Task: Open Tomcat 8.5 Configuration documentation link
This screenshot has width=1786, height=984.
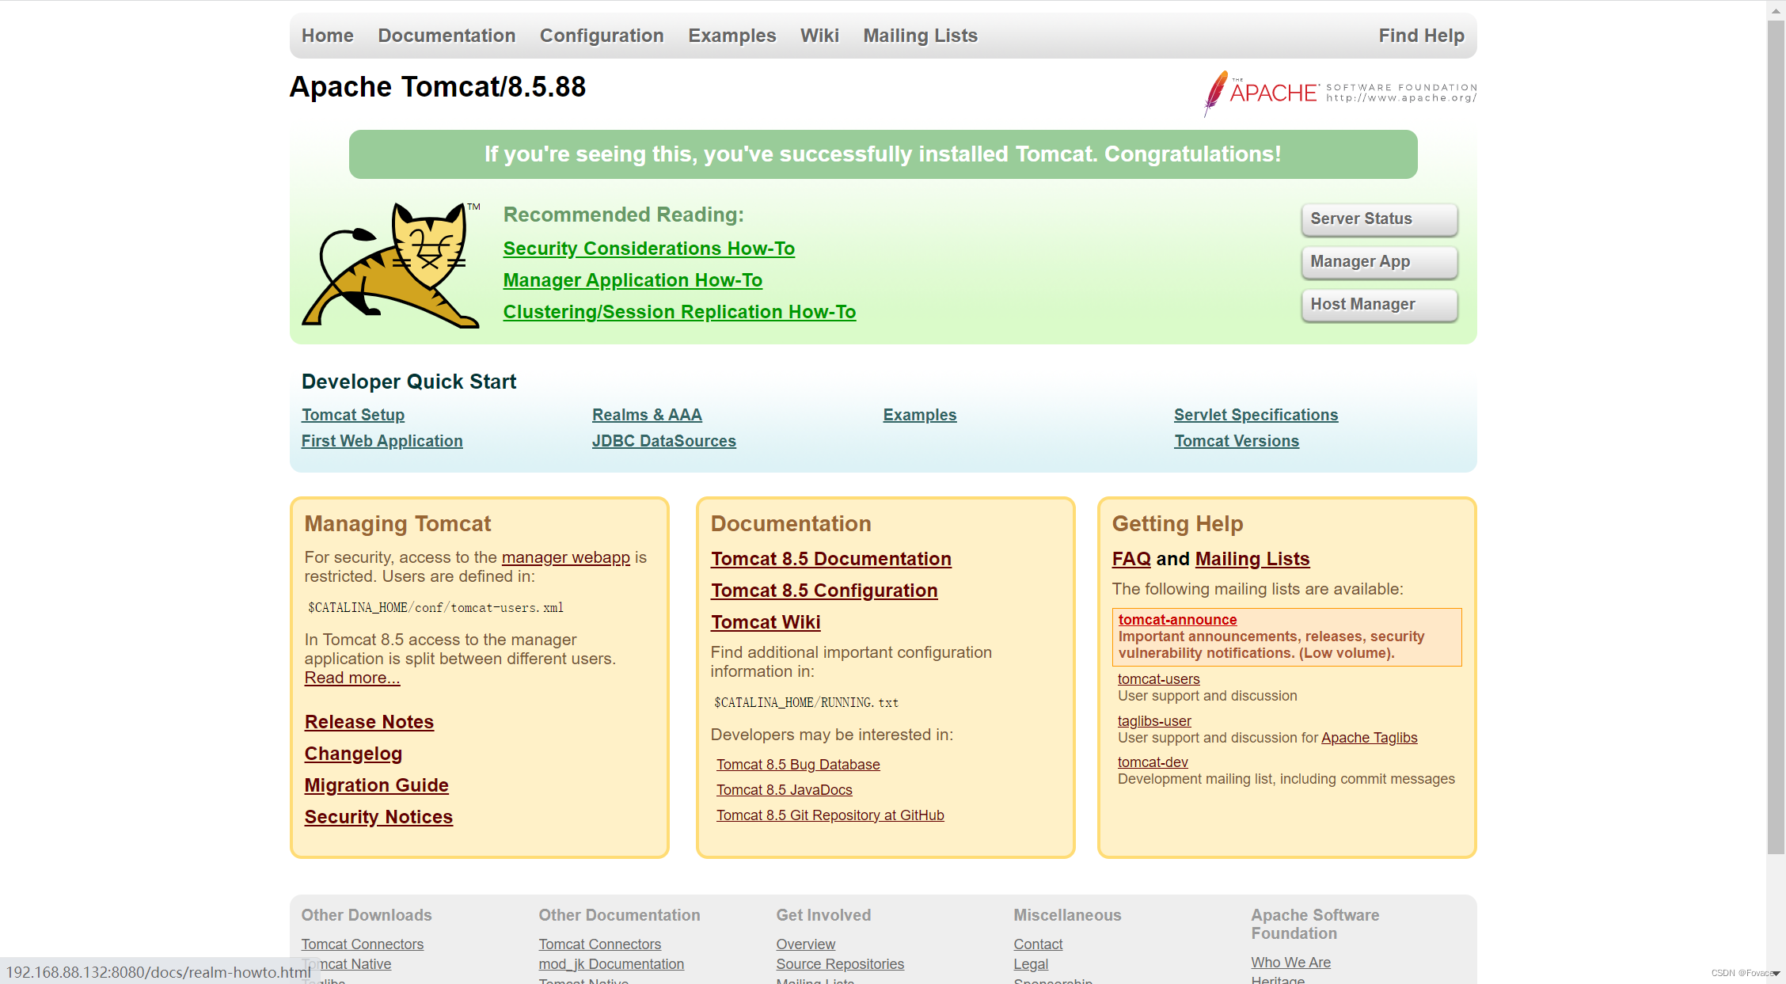Action: 823,591
